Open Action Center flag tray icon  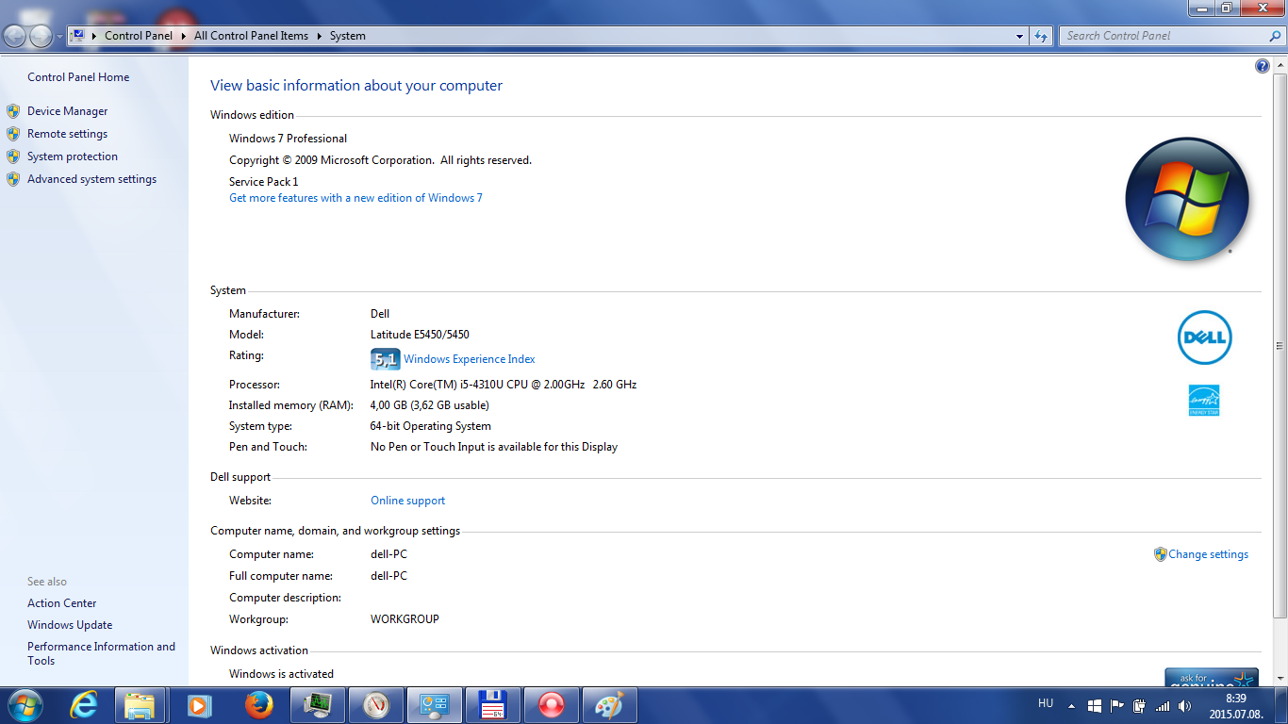click(x=1117, y=705)
